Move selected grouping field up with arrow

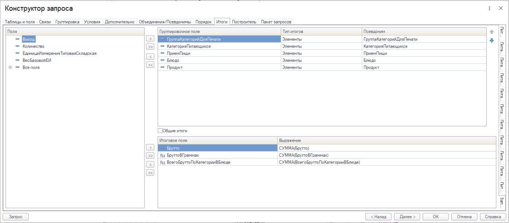492,32
